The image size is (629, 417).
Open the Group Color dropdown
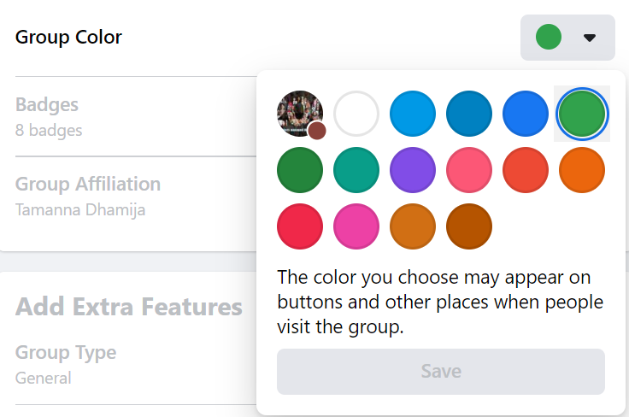[x=567, y=38]
